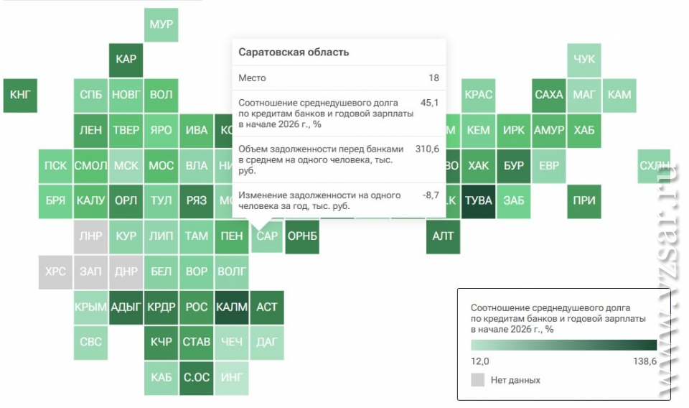689x408 pixels.
Task: Select the С.ОС region tile
Action: [x=196, y=377]
